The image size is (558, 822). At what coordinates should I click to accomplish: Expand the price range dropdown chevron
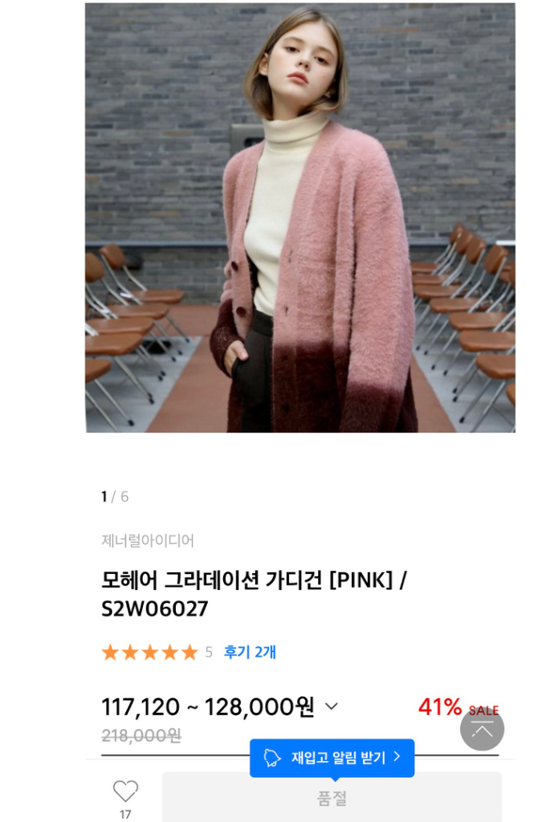(332, 706)
